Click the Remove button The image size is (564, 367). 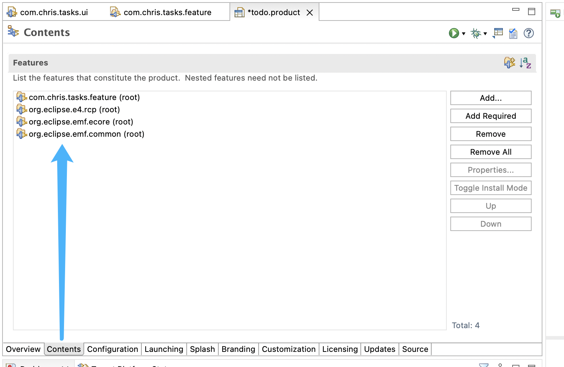(x=491, y=134)
